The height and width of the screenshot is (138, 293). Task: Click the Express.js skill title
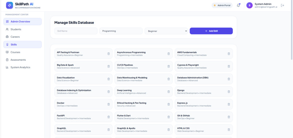tap(182, 103)
